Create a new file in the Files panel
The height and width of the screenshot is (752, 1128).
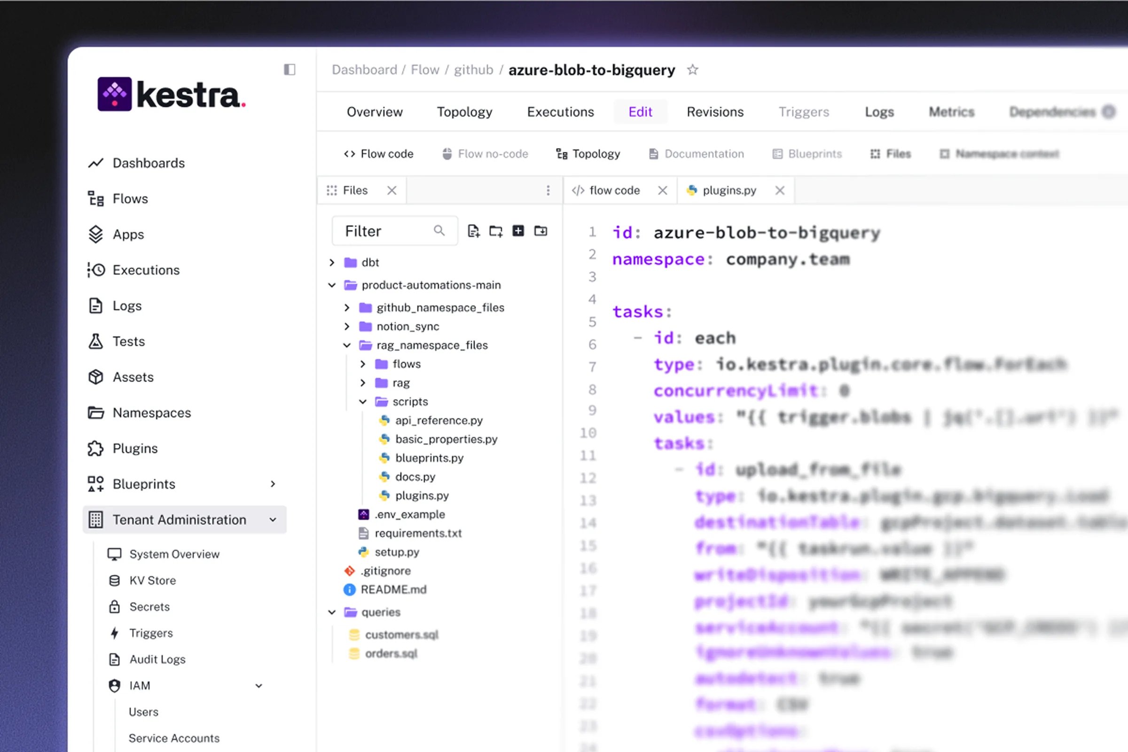474,231
